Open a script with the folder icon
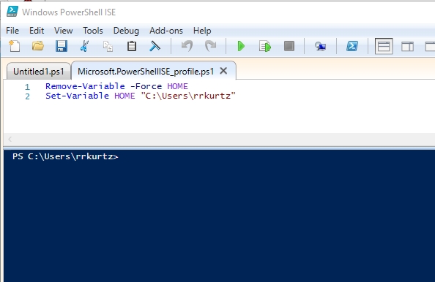This screenshot has width=435, height=282. tap(38, 46)
